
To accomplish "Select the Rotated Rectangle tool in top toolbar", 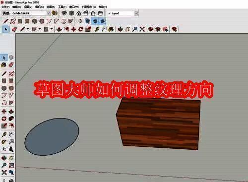I will pyautogui.click(x=27, y=21).
